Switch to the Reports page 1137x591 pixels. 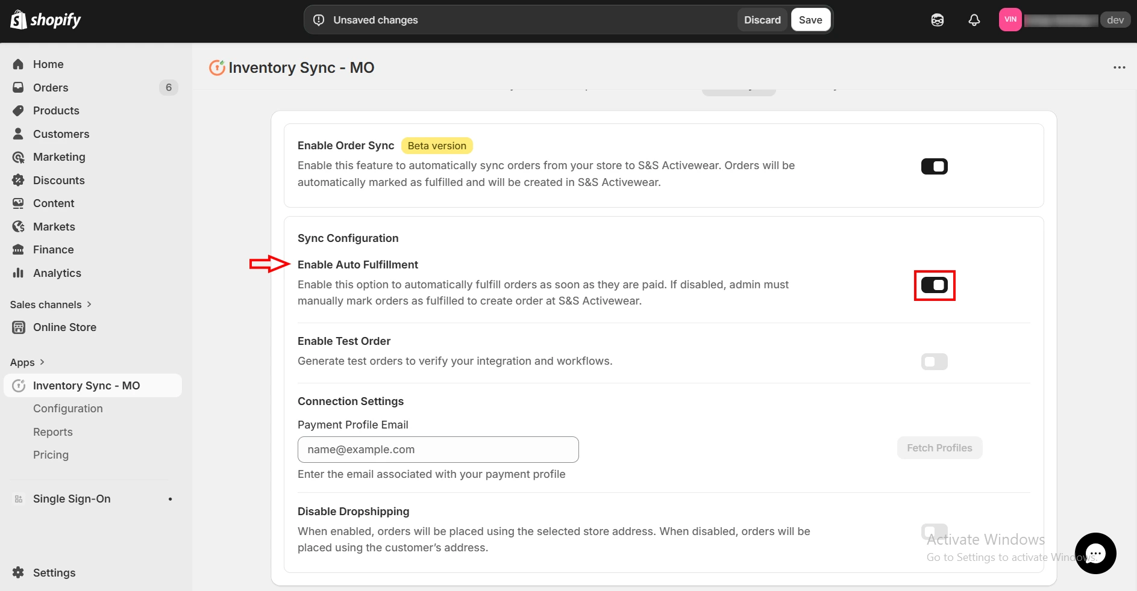[x=53, y=432]
